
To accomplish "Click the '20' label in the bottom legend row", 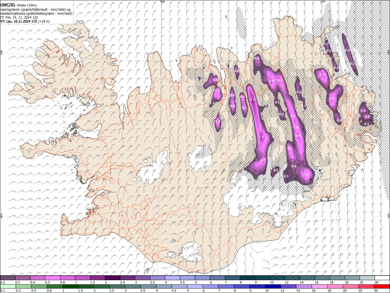I will point(344,291).
